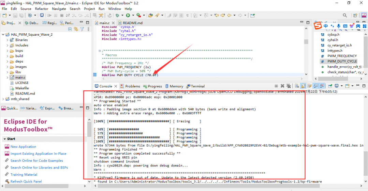
Task: Click Remove All Terminated Launches icon
Action: click(x=289, y=86)
